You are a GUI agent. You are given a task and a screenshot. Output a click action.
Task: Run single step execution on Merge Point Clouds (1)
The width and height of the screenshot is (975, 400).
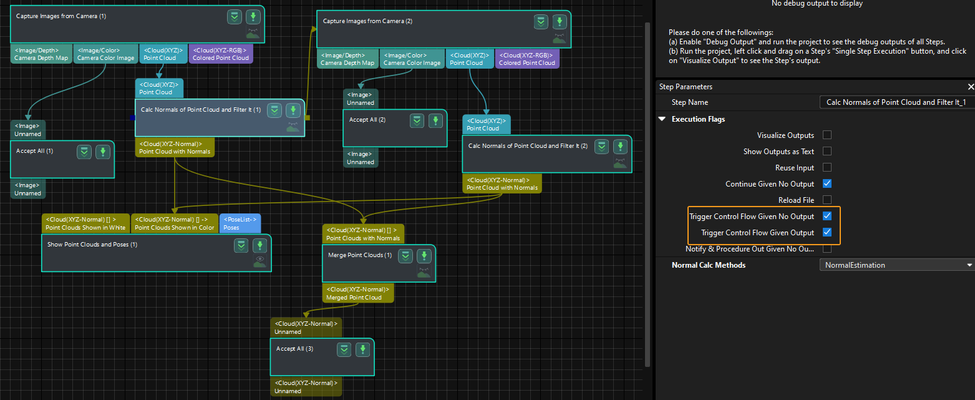(x=424, y=256)
